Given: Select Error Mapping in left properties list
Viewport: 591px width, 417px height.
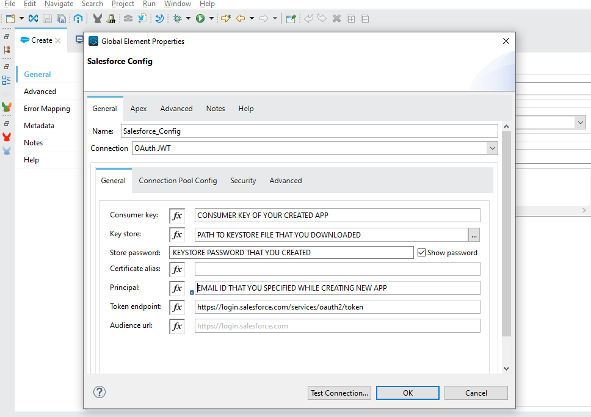Looking at the screenshot, I should point(47,109).
